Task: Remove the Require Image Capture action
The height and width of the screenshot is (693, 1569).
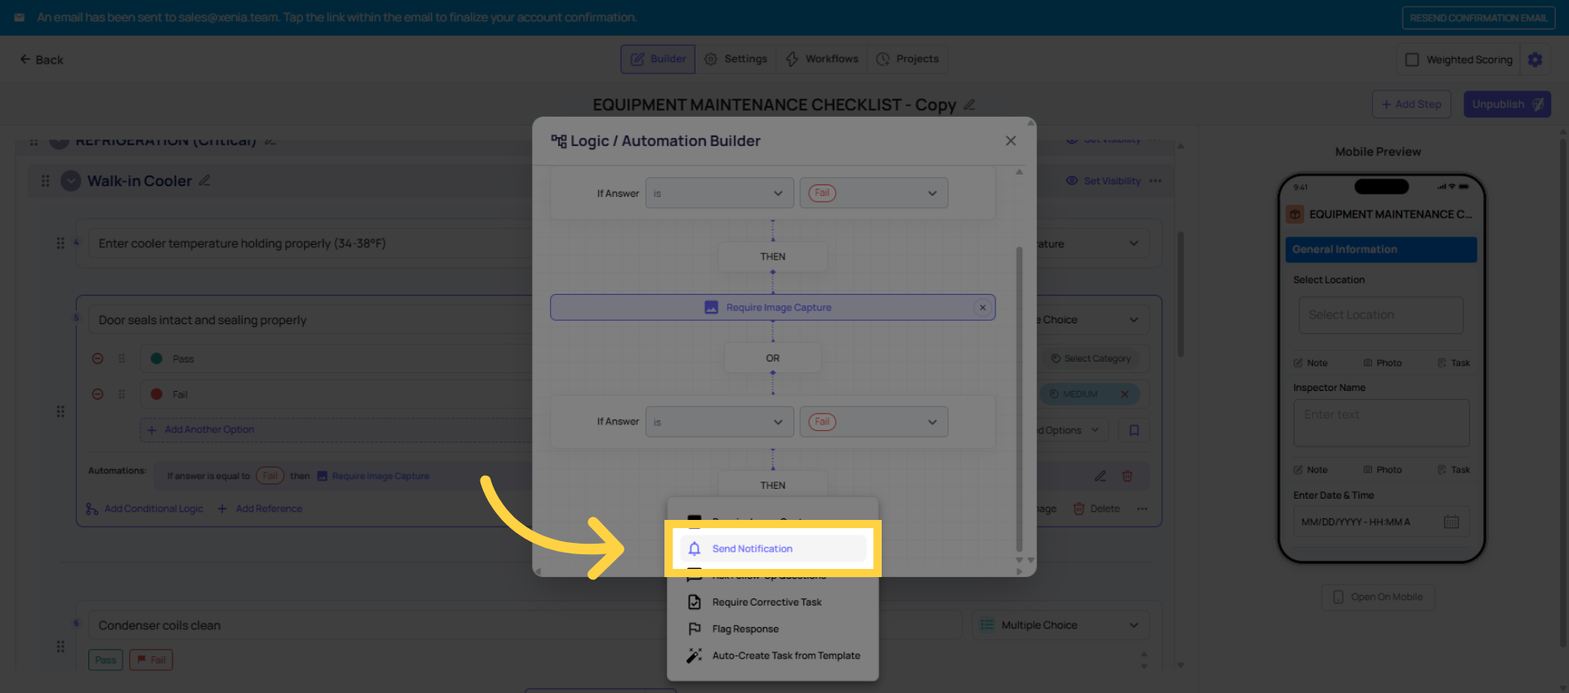Action: click(983, 308)
